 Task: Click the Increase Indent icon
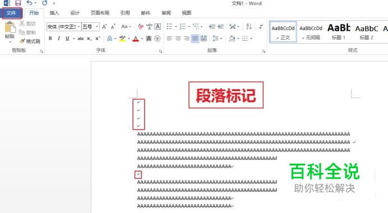pos(221,26)
